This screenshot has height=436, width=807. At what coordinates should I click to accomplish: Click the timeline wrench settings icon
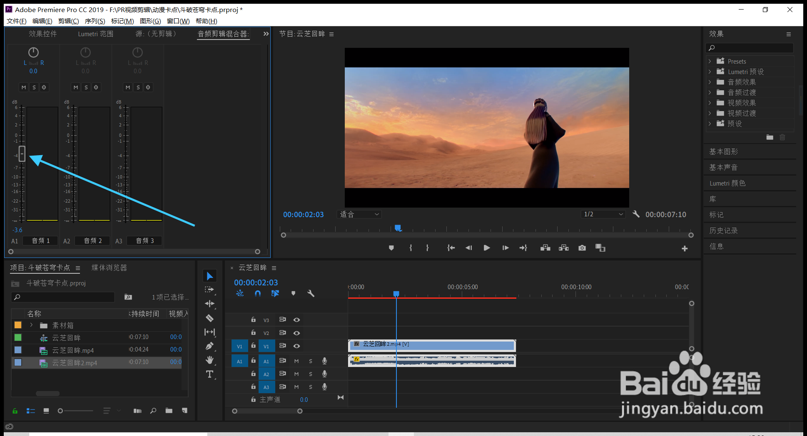pyautogui.click(x=311, y=293)
